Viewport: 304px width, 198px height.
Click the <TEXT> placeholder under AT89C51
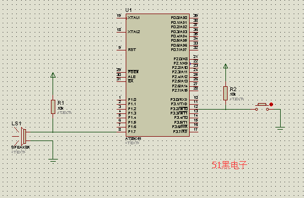coord(132,143)
